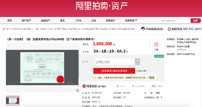202x107 pixels.
Task: Click the 订阅 label under the clock
Action: click(156, 50)
